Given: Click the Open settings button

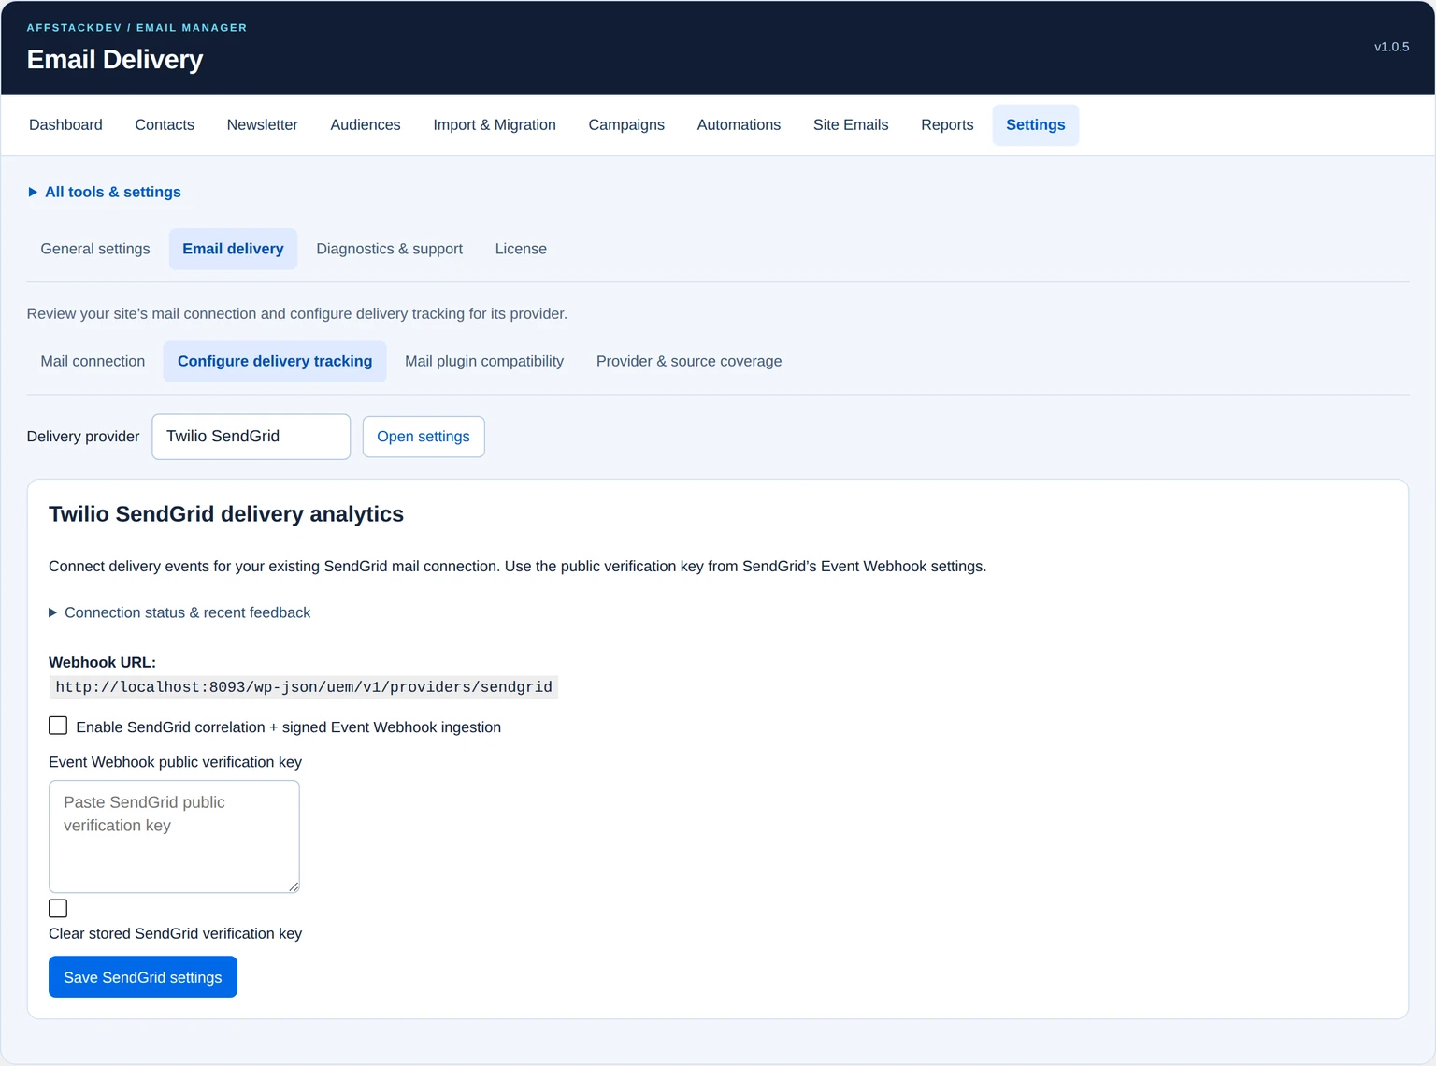Looking at the screenshot, I should tap(424, 437).
